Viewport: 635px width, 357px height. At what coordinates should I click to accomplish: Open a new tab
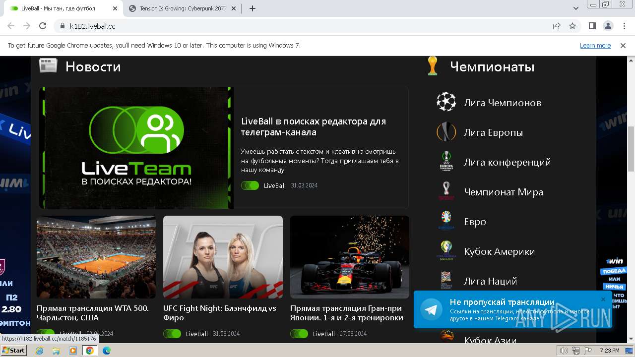pyautogui.click(x=253, y=8)
